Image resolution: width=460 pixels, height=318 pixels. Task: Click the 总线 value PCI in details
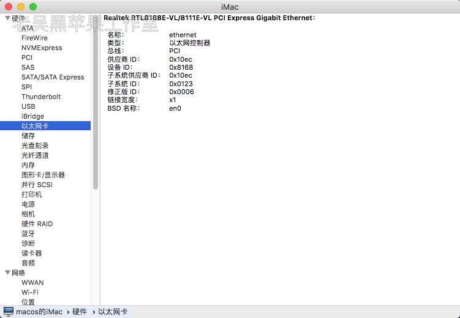[175, 51]
